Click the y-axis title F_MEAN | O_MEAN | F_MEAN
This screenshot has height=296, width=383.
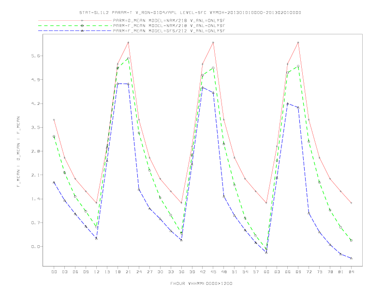click(x=18, y=152)
